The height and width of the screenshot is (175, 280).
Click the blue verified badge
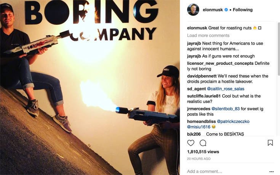[226, 10]
